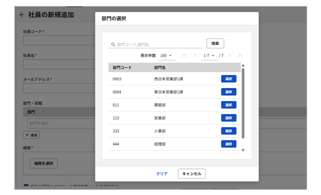The height and width of the screenshot is (195, 321).
Task: Go back using the arrow beside 社員の新規追加
Action: 22,15
